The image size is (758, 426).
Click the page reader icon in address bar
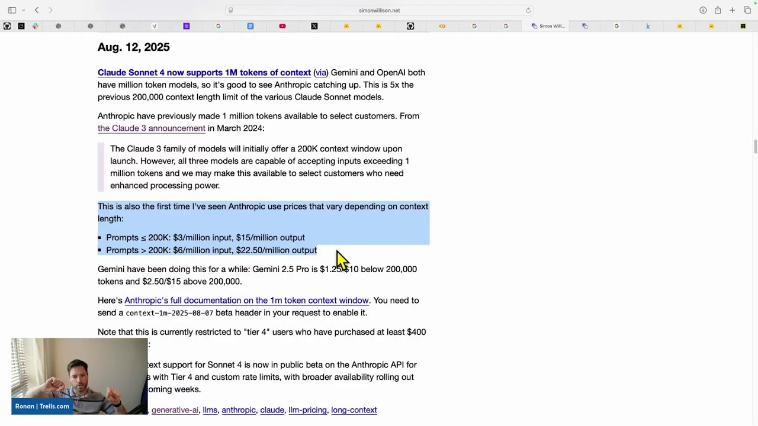point(231,10)
